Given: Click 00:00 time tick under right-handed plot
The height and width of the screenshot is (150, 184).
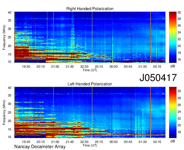Looking at the screenshot, I should [x=113, y=67].
